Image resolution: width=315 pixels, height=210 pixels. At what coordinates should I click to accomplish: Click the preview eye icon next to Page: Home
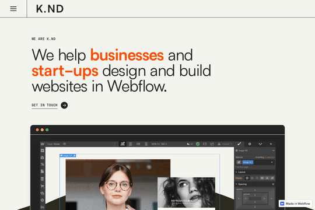[65, 144]
